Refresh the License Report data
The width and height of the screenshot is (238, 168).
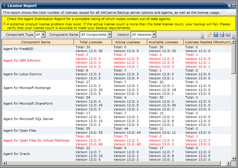click(x=210, y=35)
